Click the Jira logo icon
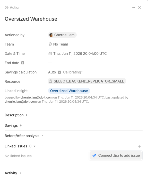The width and height of the screenshot is (148, 180). pos(94,155)
